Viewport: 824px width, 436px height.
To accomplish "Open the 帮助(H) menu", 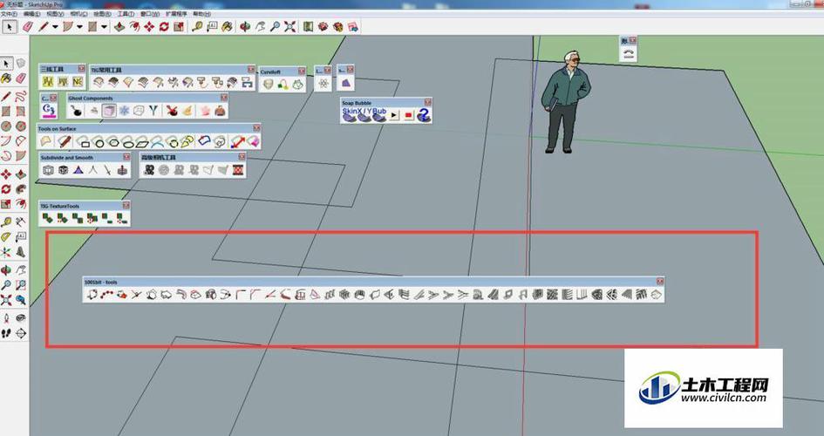I will click(x=201, y=14).
